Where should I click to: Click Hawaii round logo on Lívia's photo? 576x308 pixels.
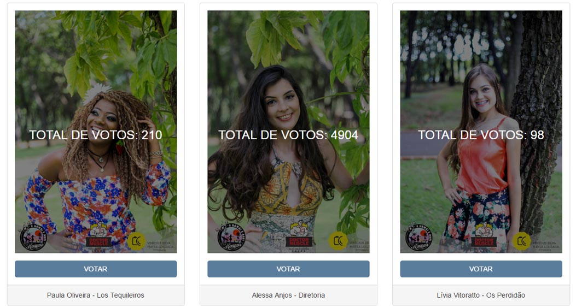click(418, 237)
